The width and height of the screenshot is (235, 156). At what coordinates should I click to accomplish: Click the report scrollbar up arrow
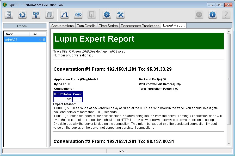229,31
